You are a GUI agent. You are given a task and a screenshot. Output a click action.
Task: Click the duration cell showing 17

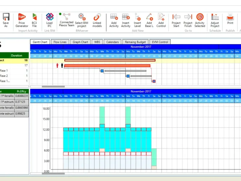[x=26, y=65]
